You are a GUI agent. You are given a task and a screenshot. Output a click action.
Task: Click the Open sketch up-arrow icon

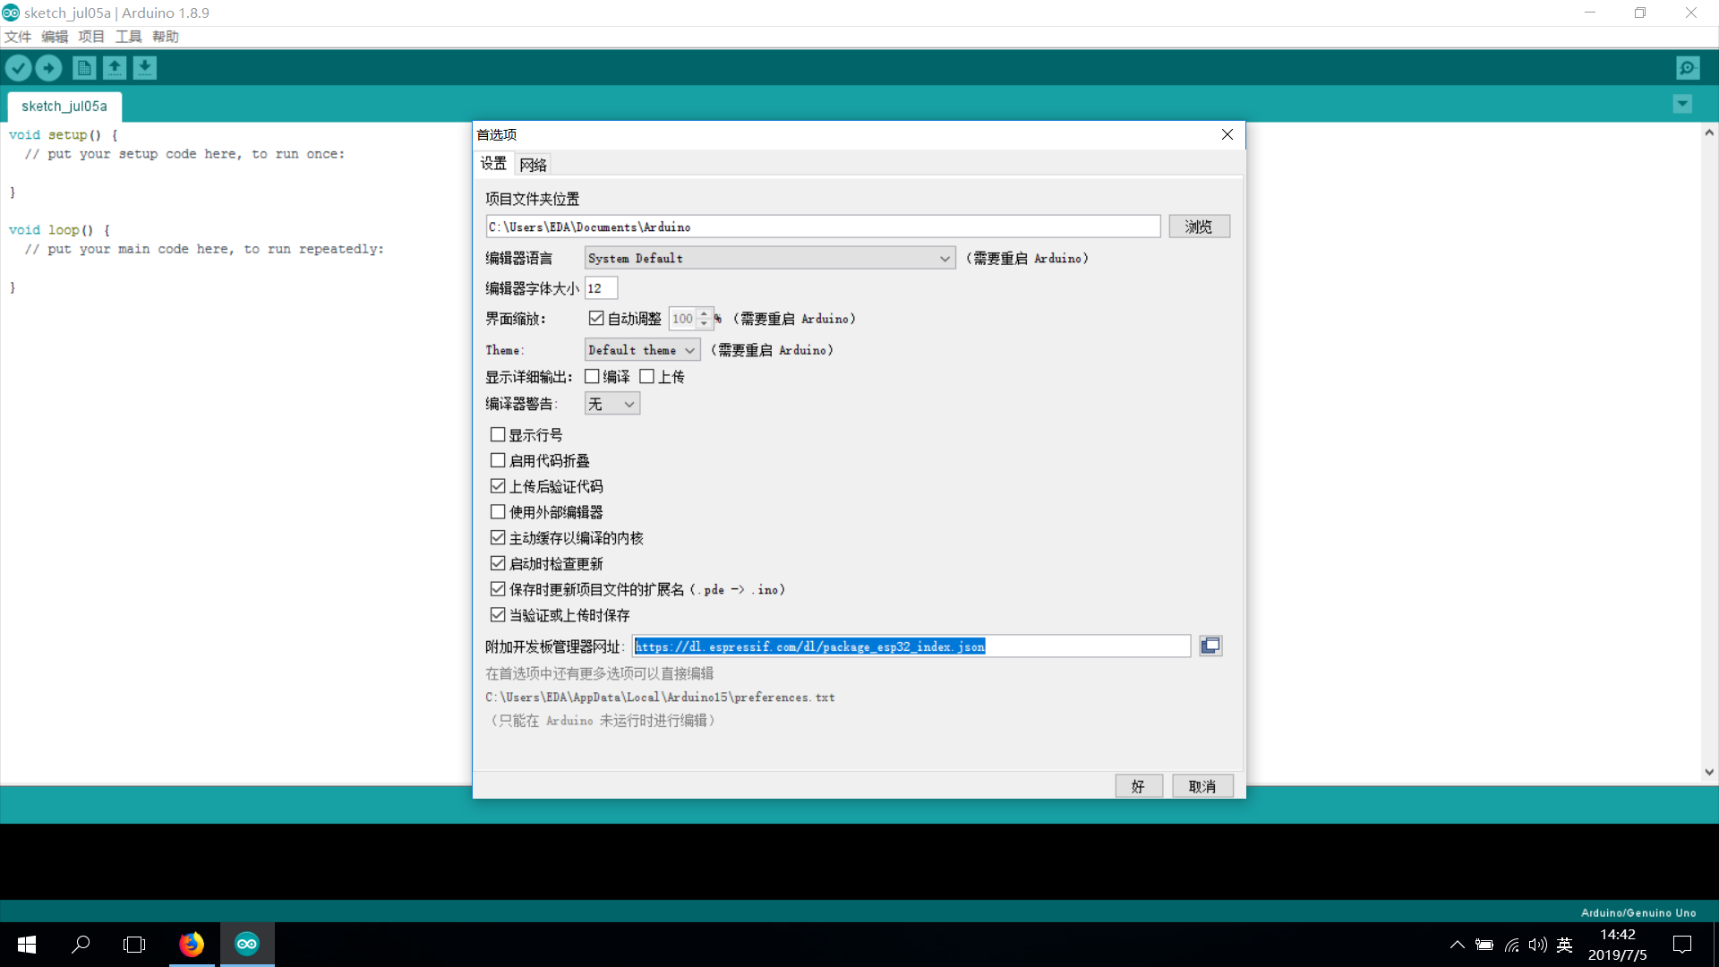[x=115, y=68]
